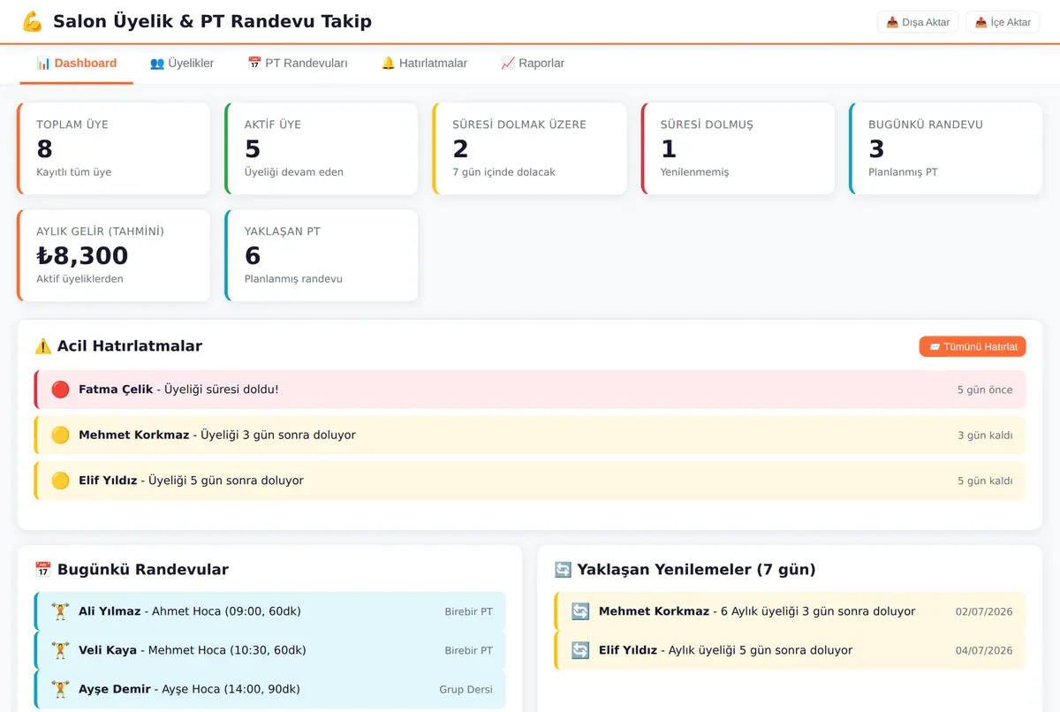
Task: Switch to the Üyelikler tab
Action: [x=182, y=64]
